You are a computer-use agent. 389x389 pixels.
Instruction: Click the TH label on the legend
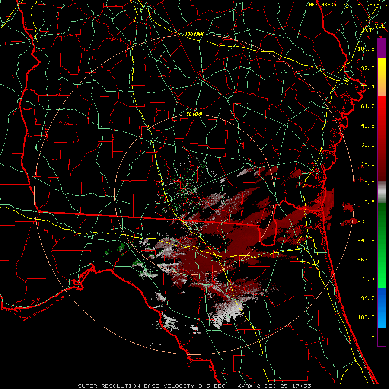[371, 337]
